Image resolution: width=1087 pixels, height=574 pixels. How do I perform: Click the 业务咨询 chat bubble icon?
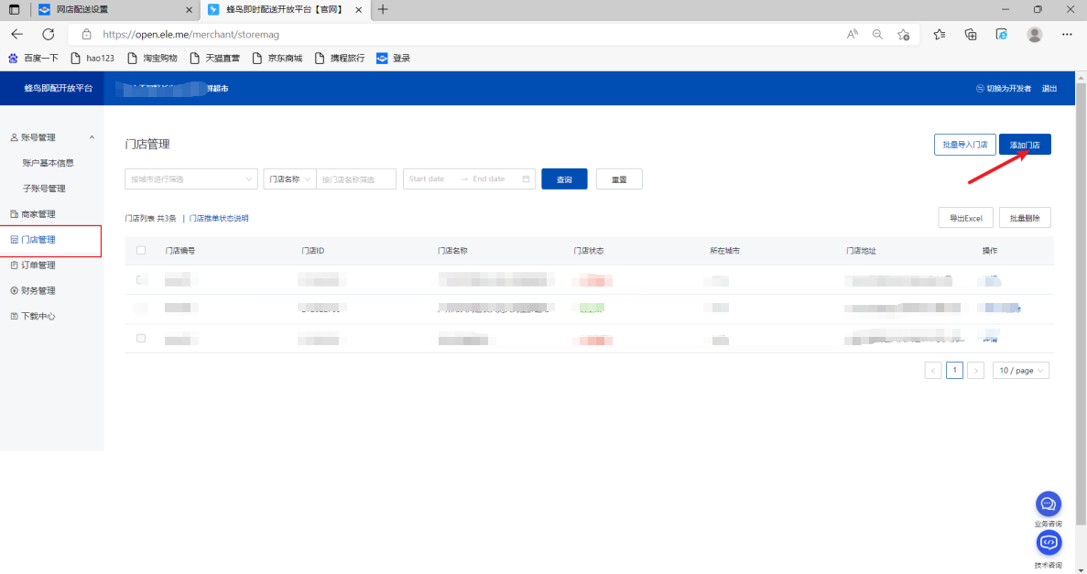pyautogui.click(x=1048, y=504)
